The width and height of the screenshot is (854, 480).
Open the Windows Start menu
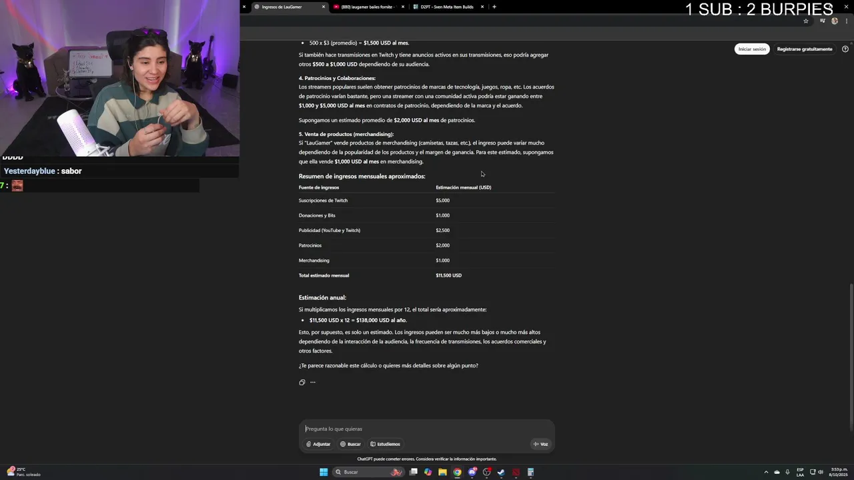324,472
